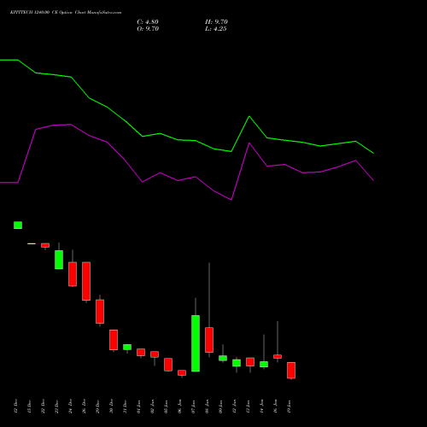Select the small green candle for 31 Dec
427x427 pixels.
127,347
